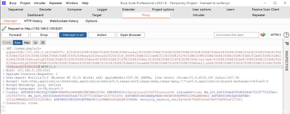
Task: Open the HTTP history sub-tab
Action: [33, 21]
